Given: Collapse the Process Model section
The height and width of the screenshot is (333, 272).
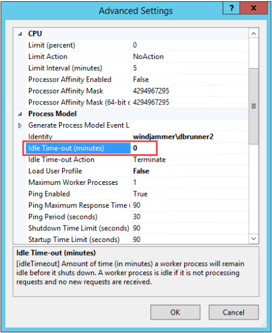Looking at the screenshot, I should point(20,114).
